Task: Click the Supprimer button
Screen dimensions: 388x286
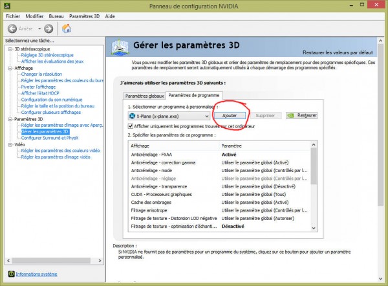Action: pyautogui.click(x=265, y=116)
